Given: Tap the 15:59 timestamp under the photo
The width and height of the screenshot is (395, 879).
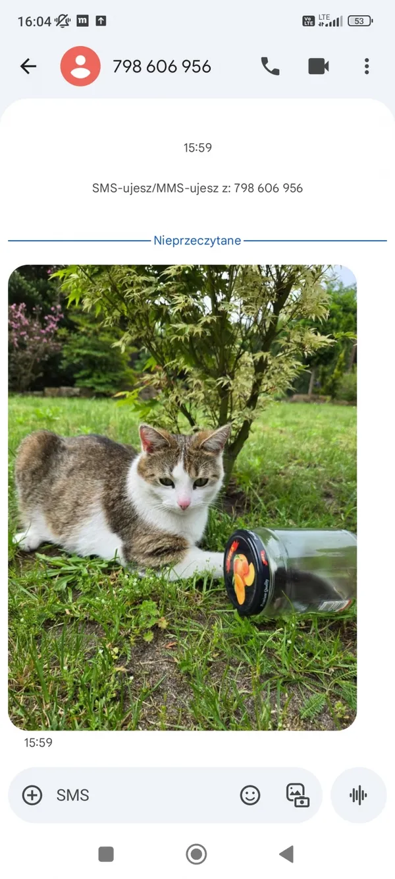Looking at the screenshot, I should pos(38,743).
